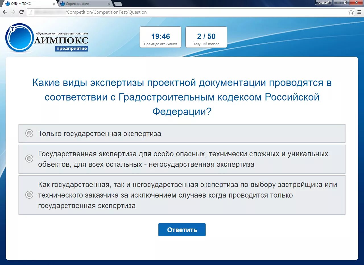364x265 pixels.
Task: Click the 'Время до окончания' label
Action: coord(160,44)
